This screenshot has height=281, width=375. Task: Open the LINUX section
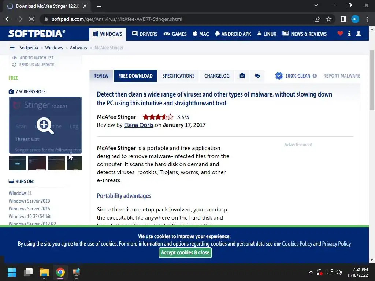267,34
